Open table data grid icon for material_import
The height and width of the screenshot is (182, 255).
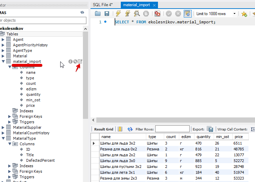pos(80,61)
